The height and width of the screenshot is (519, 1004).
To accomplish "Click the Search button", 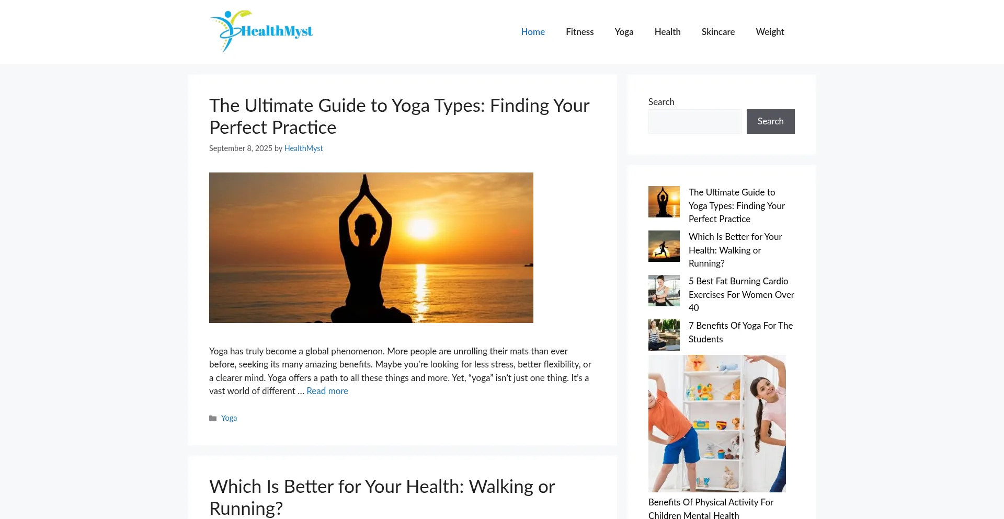I will pos(770,121).
